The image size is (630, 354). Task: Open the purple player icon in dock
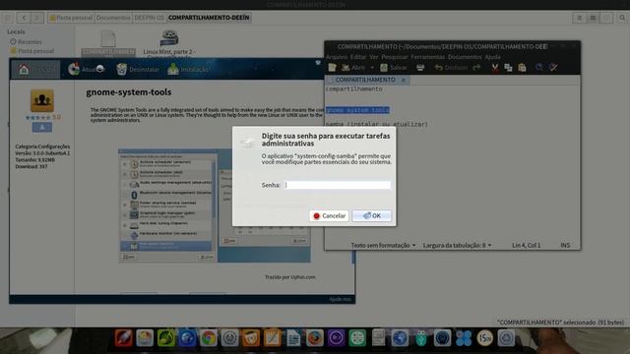coord(336,338)
